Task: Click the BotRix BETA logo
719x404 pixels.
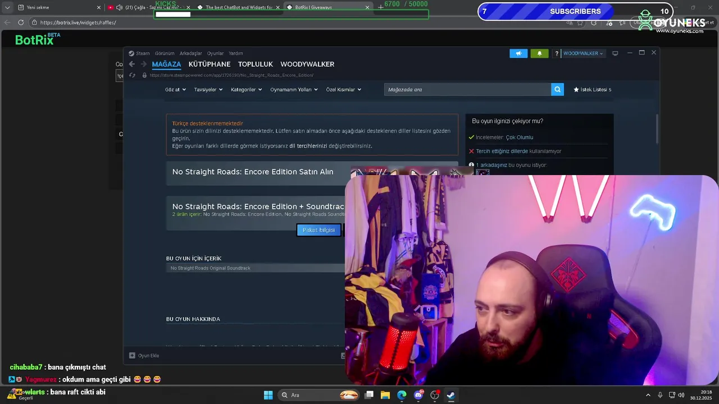Action: click(38, 39)
